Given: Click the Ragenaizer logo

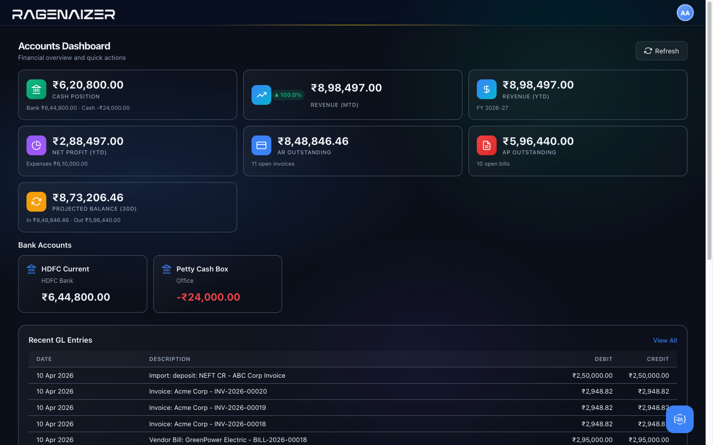Looking at the screenshot, I should click(x=63, y=14).
